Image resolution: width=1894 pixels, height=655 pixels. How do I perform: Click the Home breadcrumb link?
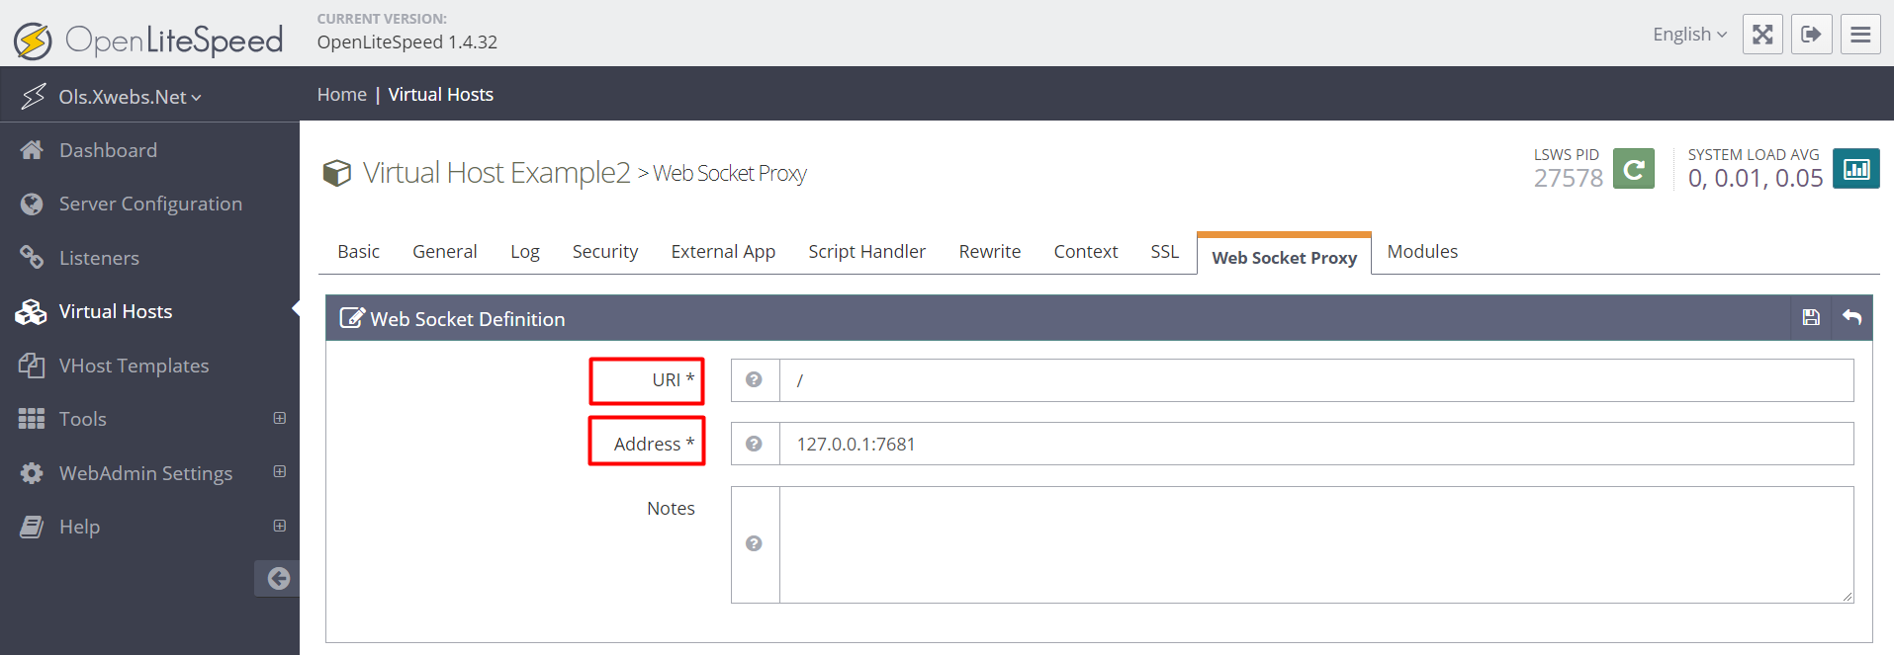(x=342, y=95)
